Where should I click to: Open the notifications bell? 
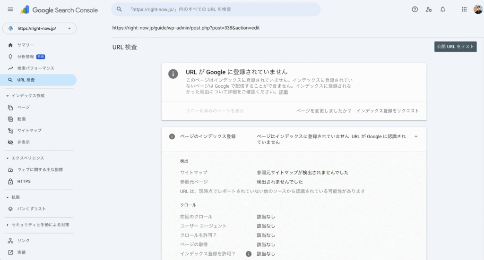(x=442, y=9)
